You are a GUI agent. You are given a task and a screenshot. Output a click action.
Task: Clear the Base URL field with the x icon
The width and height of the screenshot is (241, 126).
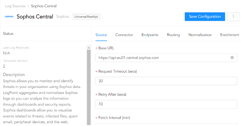point(232,58)
